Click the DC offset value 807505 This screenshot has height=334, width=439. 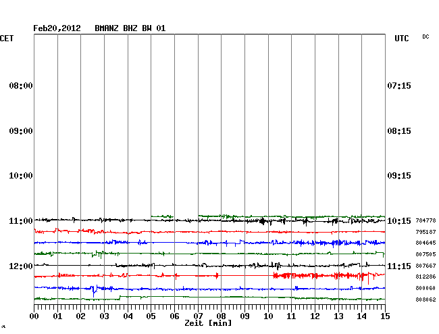tap(426, 254)
